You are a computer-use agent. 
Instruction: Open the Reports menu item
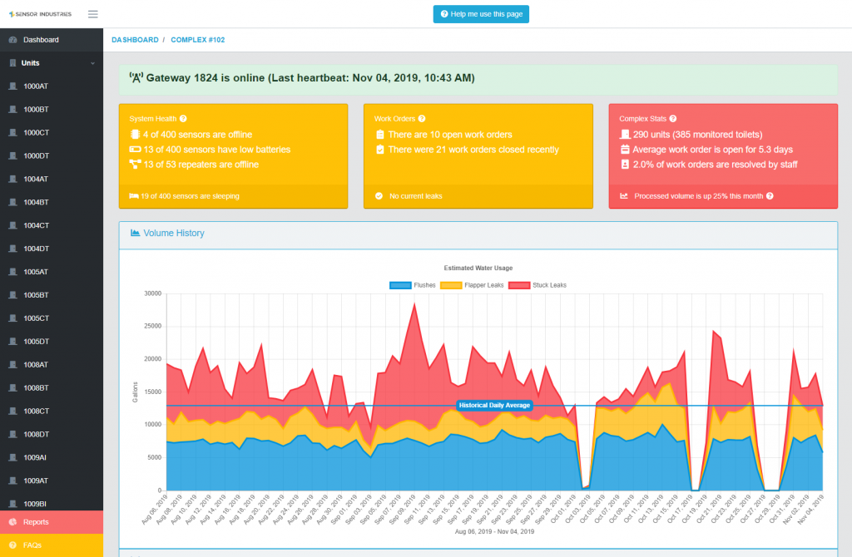coord(36,522)
